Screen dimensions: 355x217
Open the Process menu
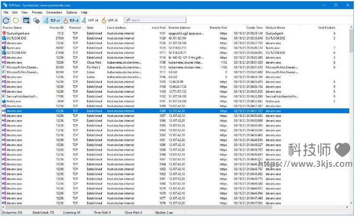pyautogui.click(x=37, y=13)
